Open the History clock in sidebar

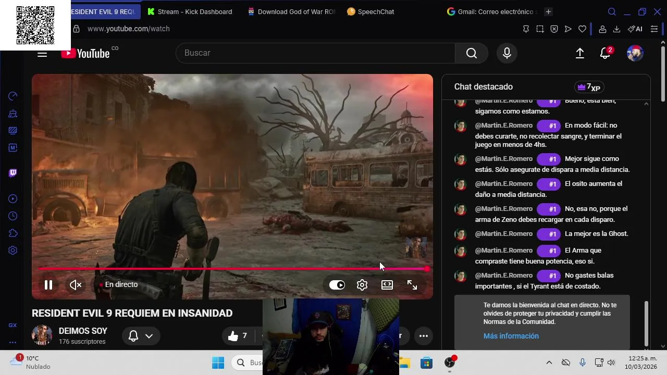(13, 216)
